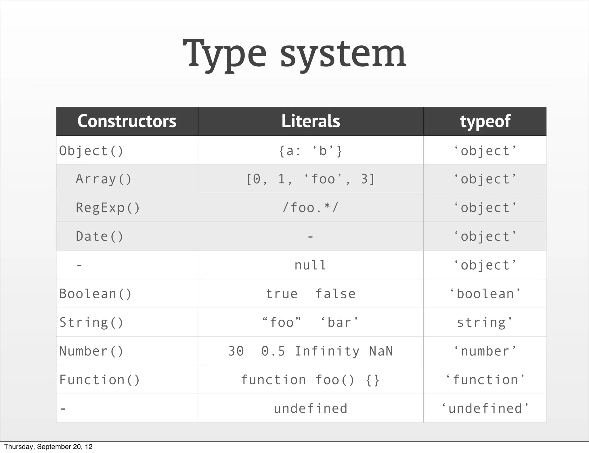
Task: Click the true false literals cell
Action: 311,293
